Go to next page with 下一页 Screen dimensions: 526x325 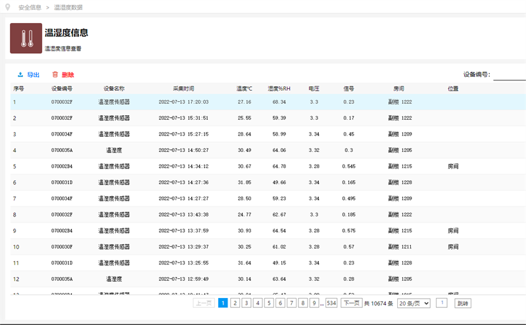tap(351, 303)
